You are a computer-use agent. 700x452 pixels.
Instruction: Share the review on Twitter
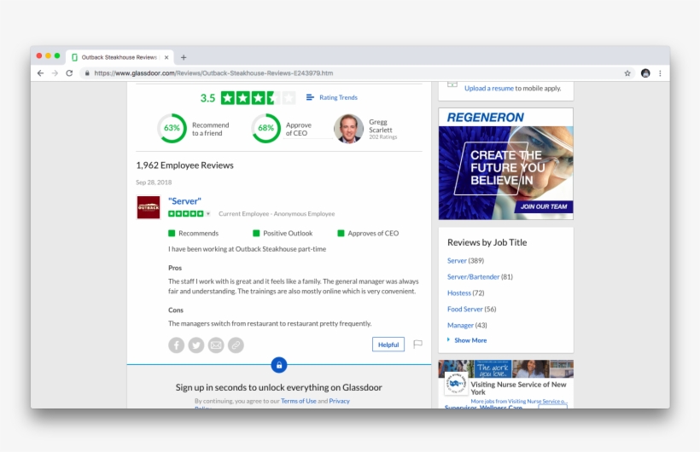(196, 345)
